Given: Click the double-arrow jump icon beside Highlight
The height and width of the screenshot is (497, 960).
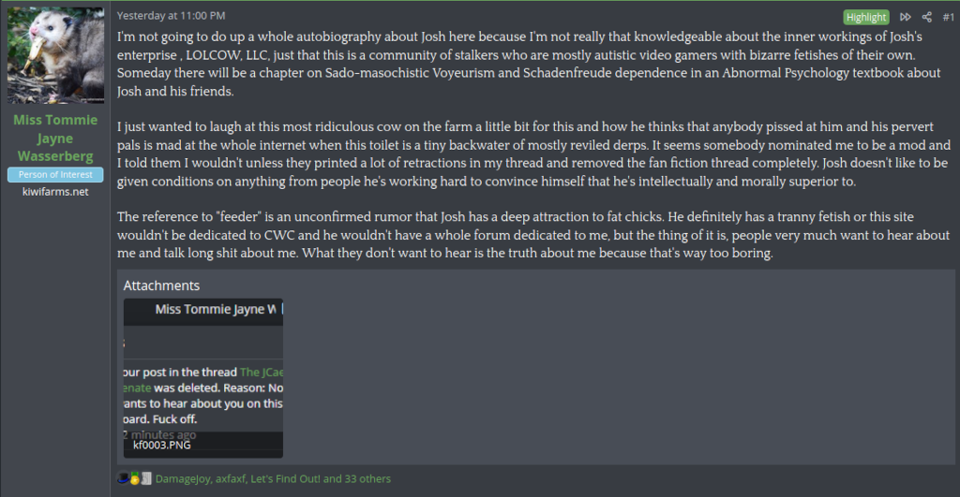Looking at the screenshot, I should (905, 17).
